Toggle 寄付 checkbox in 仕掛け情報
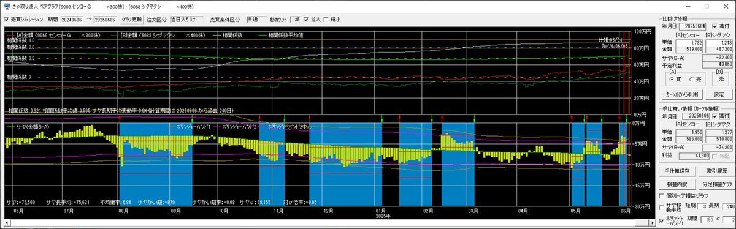The image size is (736, 229). 715,26
